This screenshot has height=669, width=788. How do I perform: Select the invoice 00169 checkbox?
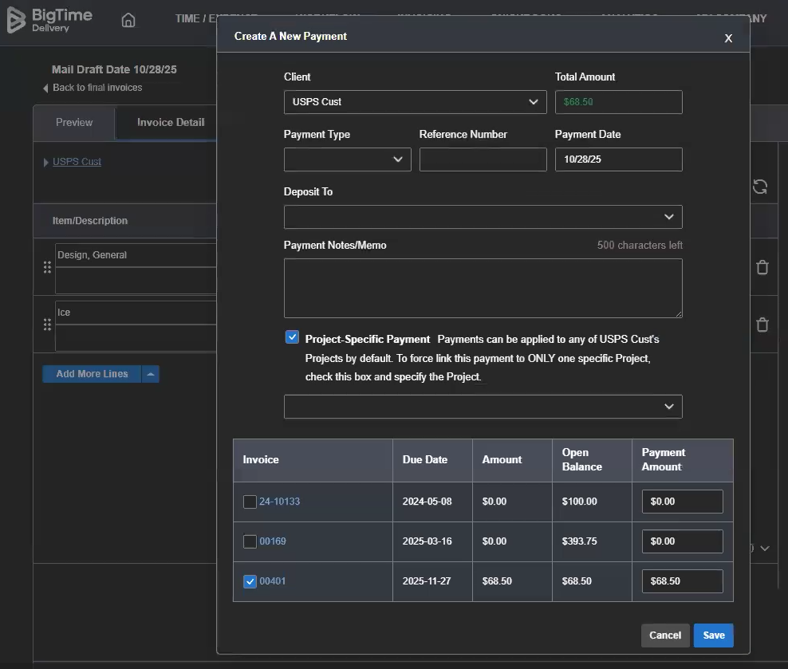tap(250, 541)
